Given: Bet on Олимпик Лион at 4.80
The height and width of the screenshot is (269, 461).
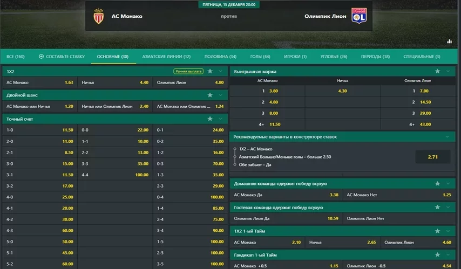Looking at the screenshot, I should click(x=190, y=82).
